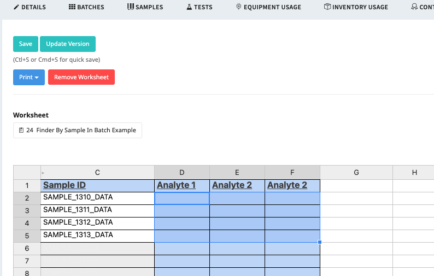Click Analyte 2 cell in column E
This screenshot has height=276, width=434.
tap(237, 185)
